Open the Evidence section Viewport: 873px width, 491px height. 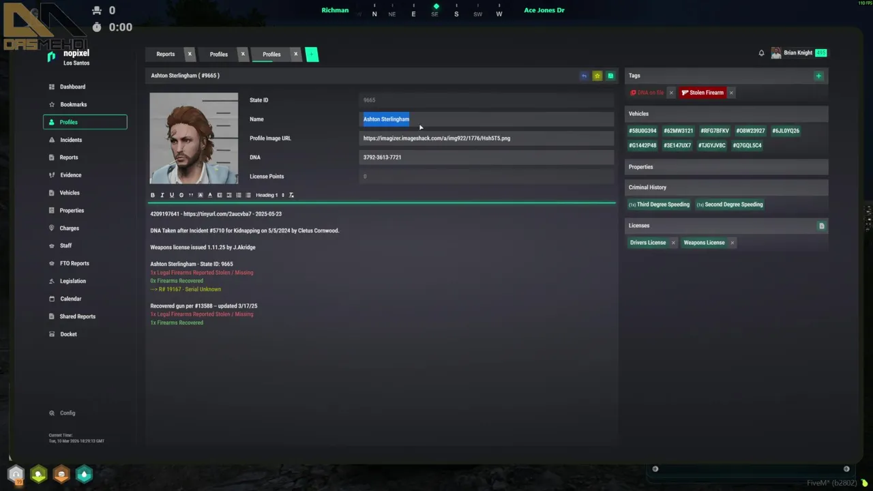[x=85, y=175]
